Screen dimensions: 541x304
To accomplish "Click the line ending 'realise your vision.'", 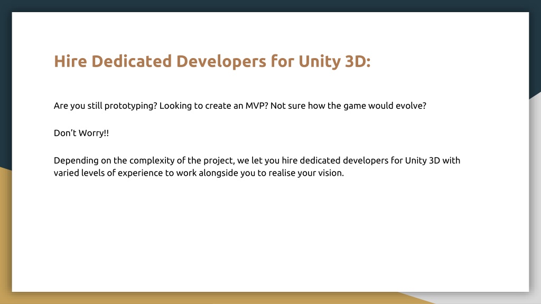I will (199, 173).
